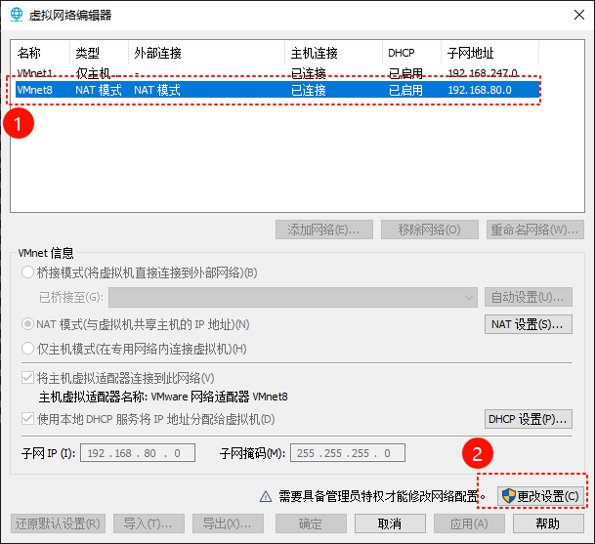
Task: Click the 重命名网络(W) button
Action: (535, 230)
